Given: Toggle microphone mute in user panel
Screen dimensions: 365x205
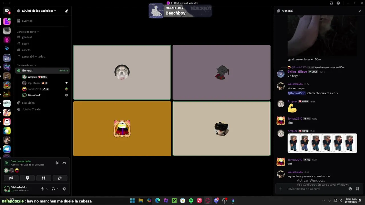Looking at the screenshot, I should tap(42, 189).
